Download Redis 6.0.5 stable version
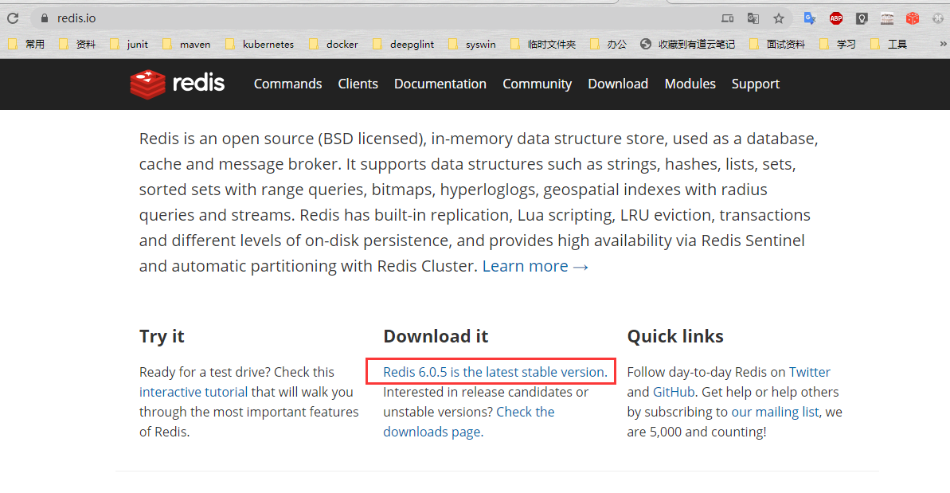The image size is (950, 493). (x=494, y=372)
